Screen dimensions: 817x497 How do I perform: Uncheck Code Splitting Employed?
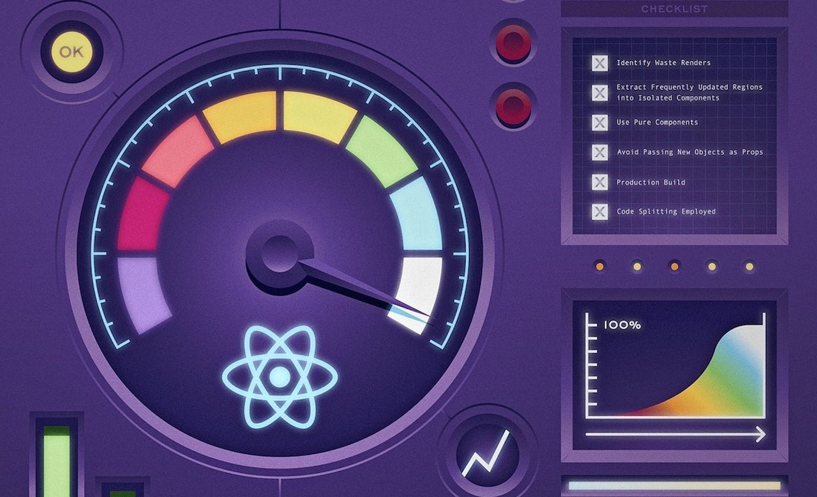(599, 211)
